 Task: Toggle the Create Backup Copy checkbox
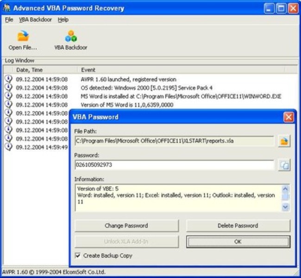(78, 255)
